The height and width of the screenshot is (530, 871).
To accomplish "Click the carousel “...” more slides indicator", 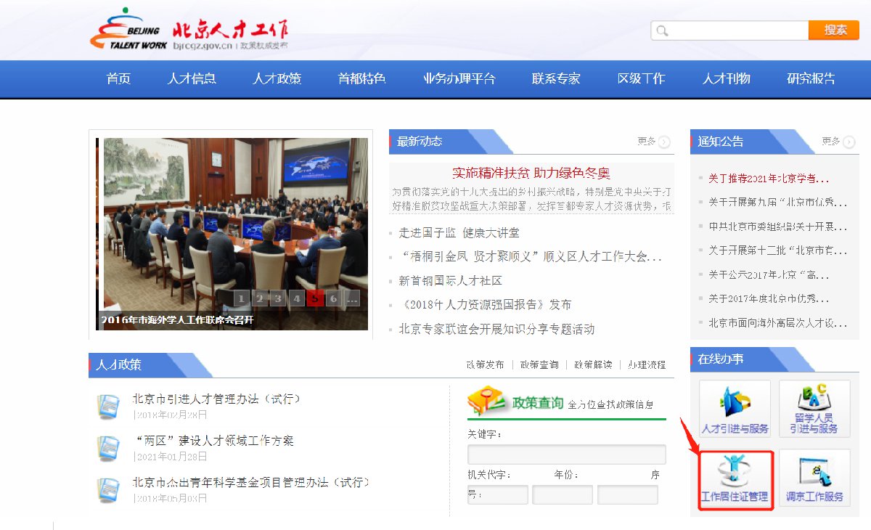I will coord(352,298).
